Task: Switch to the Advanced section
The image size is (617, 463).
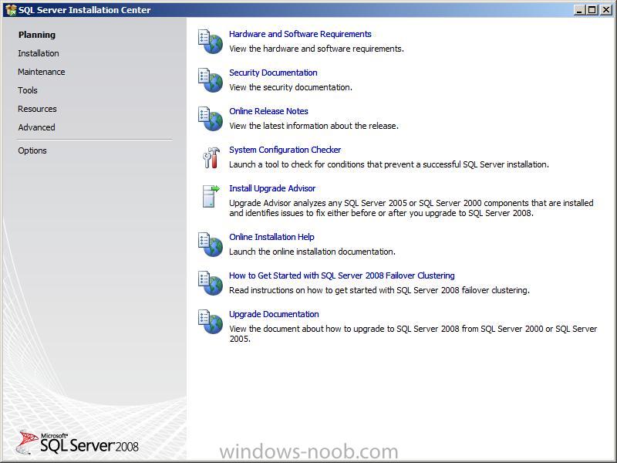Action: click(36, 127)
